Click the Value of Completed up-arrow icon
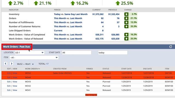The height and width of the screenshot is (98, 175). (x=126, y=35)
